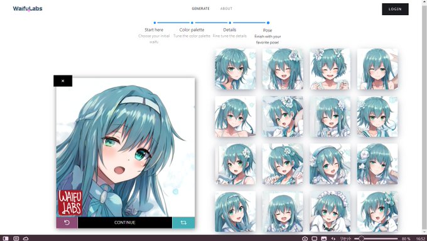Select the 'Pose' step label
Viewport: 427px width, 241px height.
(268, 30)
